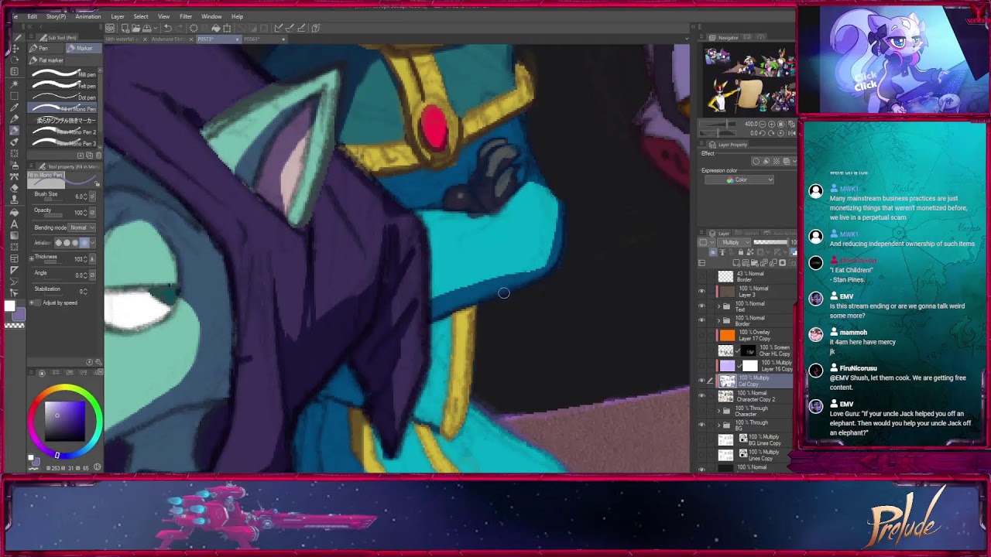Image resolution: width=991 pixels, height=557 pixels.
Task: Hide the BG folder via eye icon
Action: (702, 424)
